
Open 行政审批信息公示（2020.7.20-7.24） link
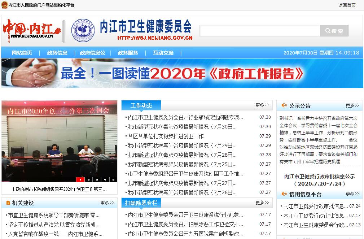point(319,180)
